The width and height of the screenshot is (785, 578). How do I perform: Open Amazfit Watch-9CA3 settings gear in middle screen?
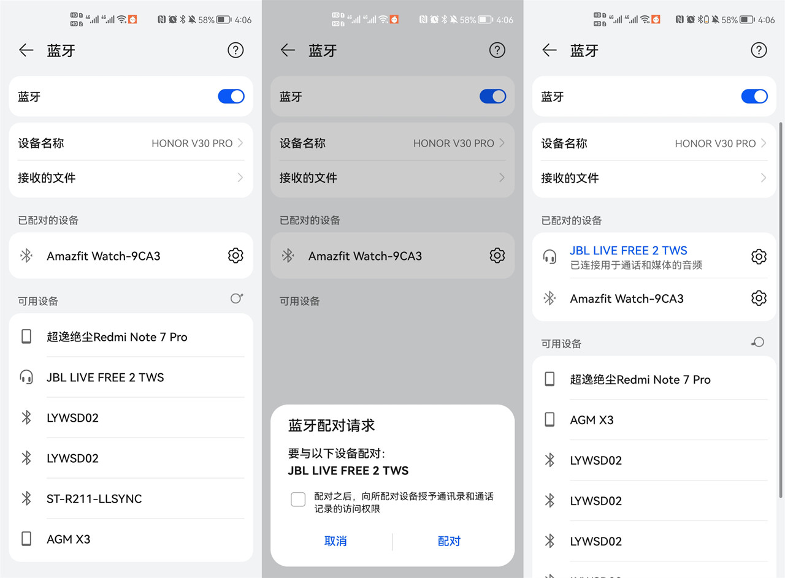tap(497, 256)
